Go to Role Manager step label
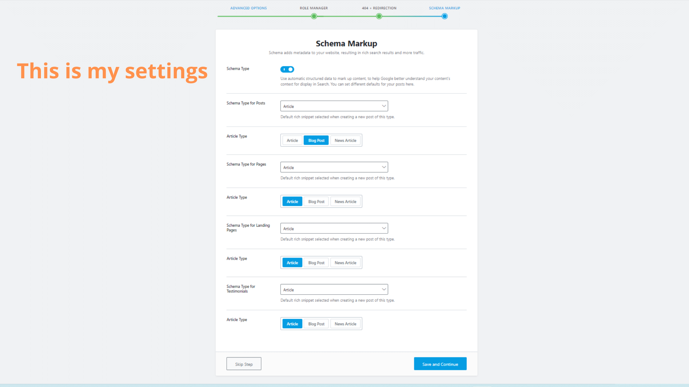Image resolution: width=689 pixels, height=387 pixels. [314, 8]
